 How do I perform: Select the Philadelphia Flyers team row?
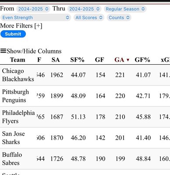[x=85, y=117]
